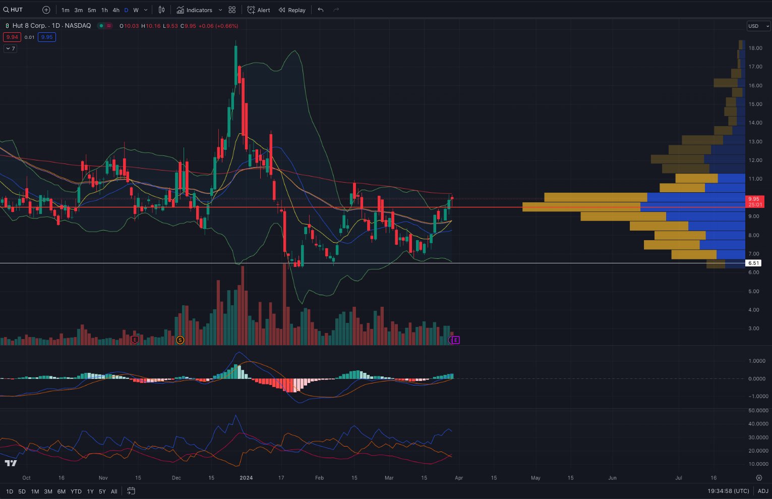772x499 pixels.
Task: Click the 9.94 sell price button
Action: [12, 37]
